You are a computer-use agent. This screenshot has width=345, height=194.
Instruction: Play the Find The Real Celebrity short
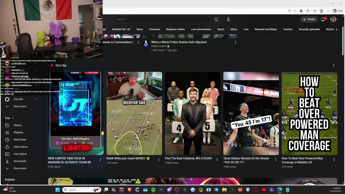tap(193, 113)
